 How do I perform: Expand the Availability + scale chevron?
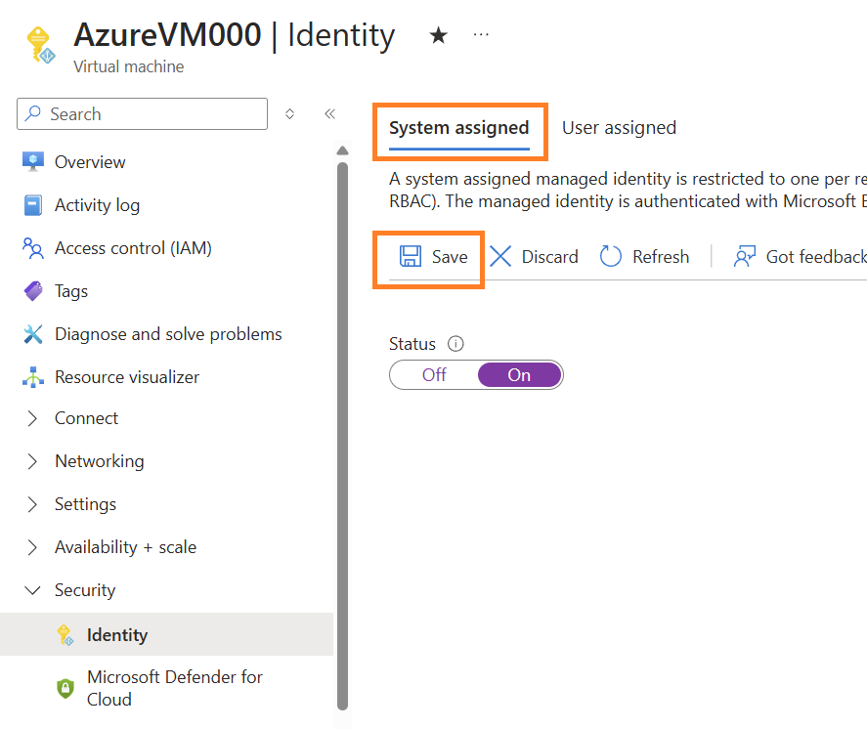[32, 547]
